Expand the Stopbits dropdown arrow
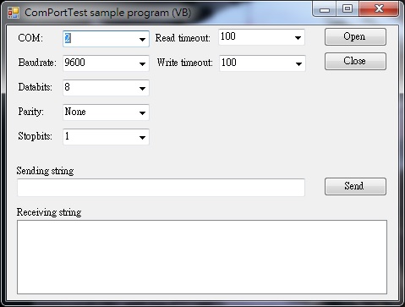Viewport: 405px width, 307px height. click(x=142, y=137)
